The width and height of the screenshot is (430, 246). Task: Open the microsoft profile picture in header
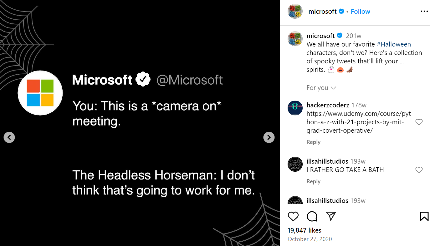(295, 12)
